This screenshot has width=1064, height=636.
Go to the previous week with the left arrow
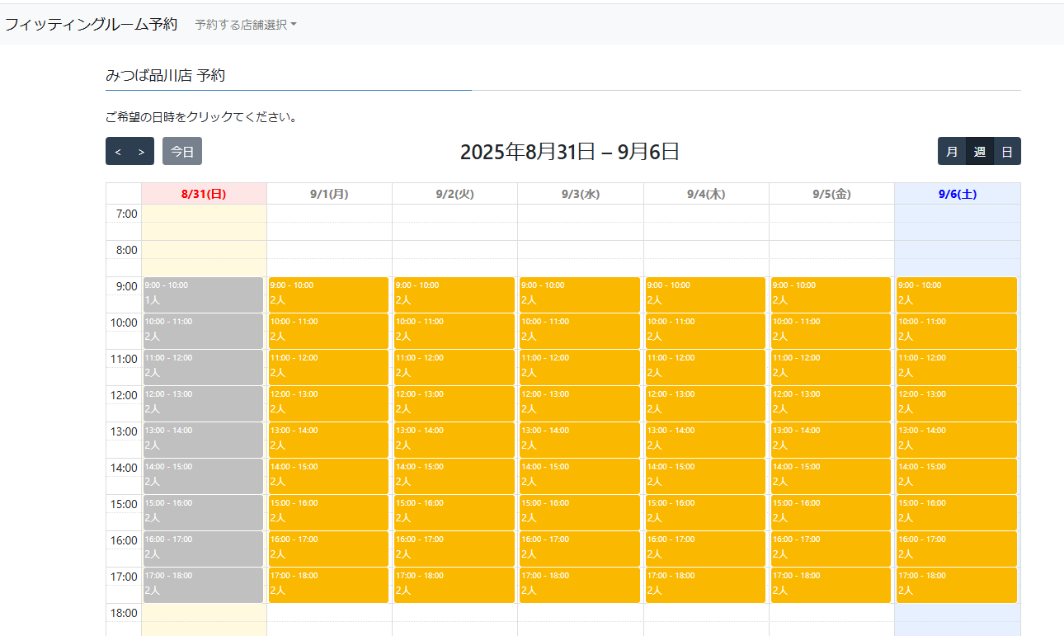coord(118,152)
